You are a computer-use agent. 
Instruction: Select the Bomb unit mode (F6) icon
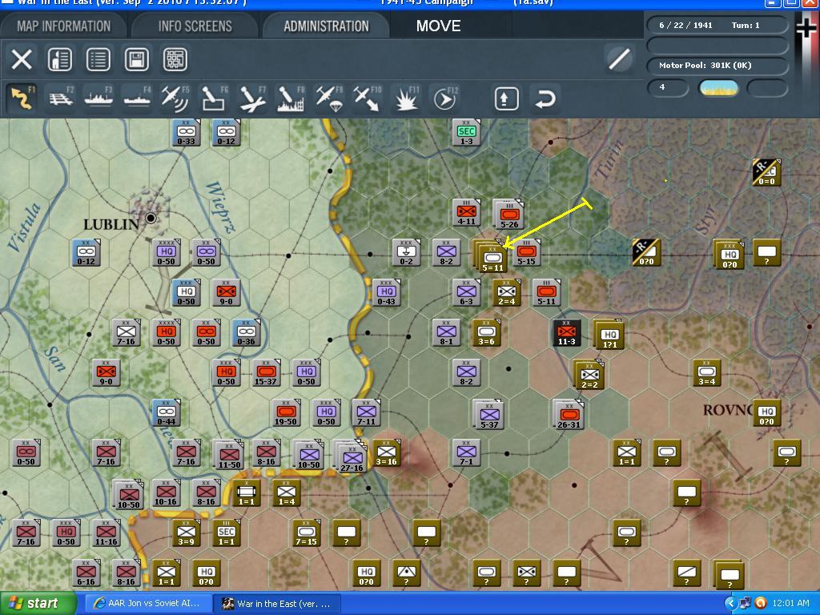[214, 98]
